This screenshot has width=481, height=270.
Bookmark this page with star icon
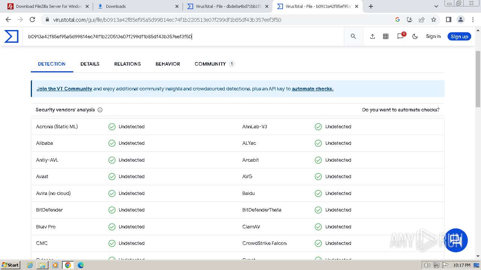pyautogui.click(x=434, y=19)
